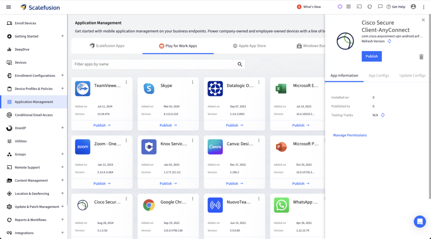
Task: Open Manage Permissions link
Action: point(350,135)
